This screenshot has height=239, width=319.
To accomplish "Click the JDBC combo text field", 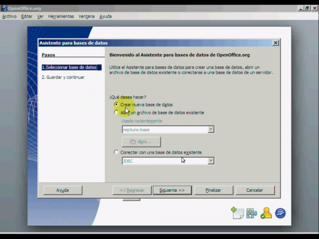I will tap(165, 161).
